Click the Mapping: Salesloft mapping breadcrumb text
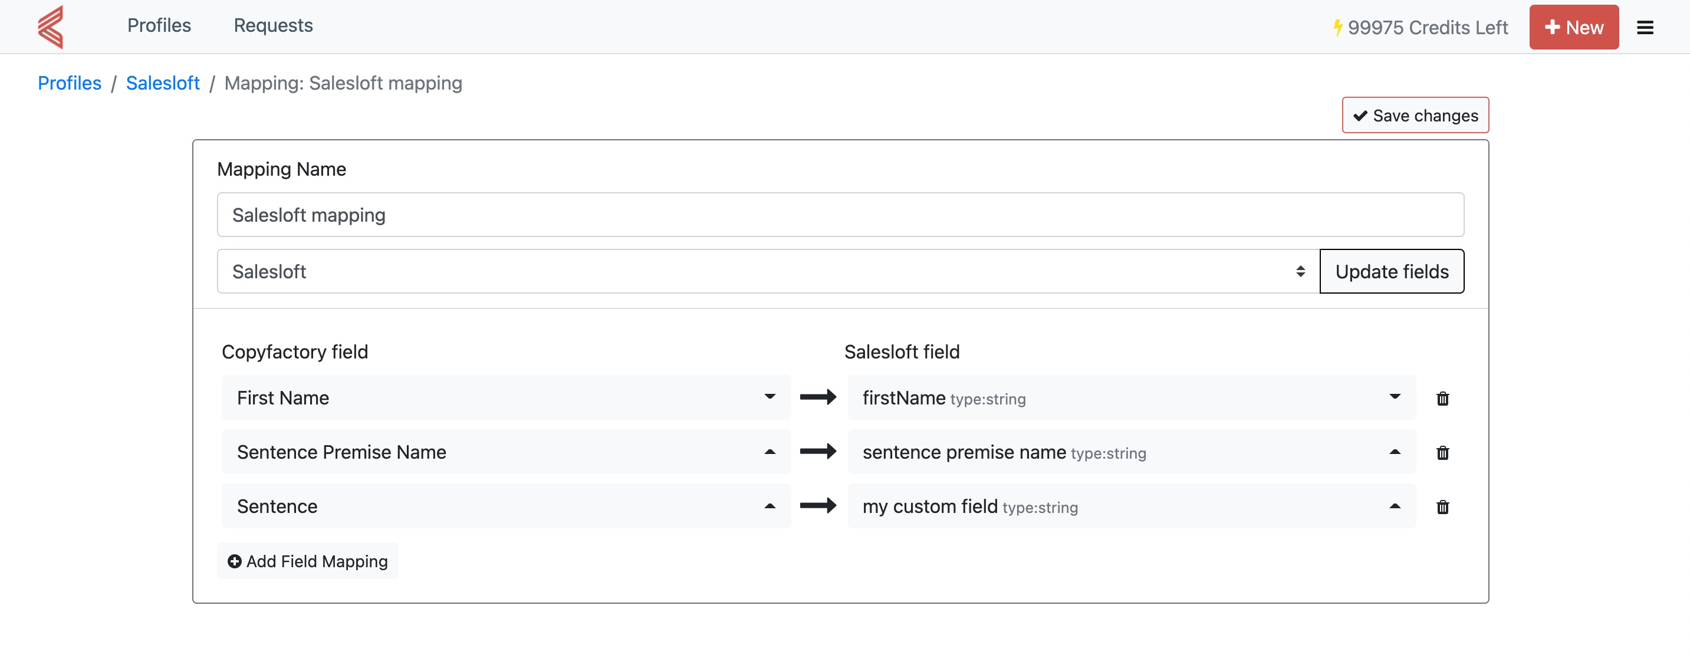 pyautogui.click(x=343, y=83)
